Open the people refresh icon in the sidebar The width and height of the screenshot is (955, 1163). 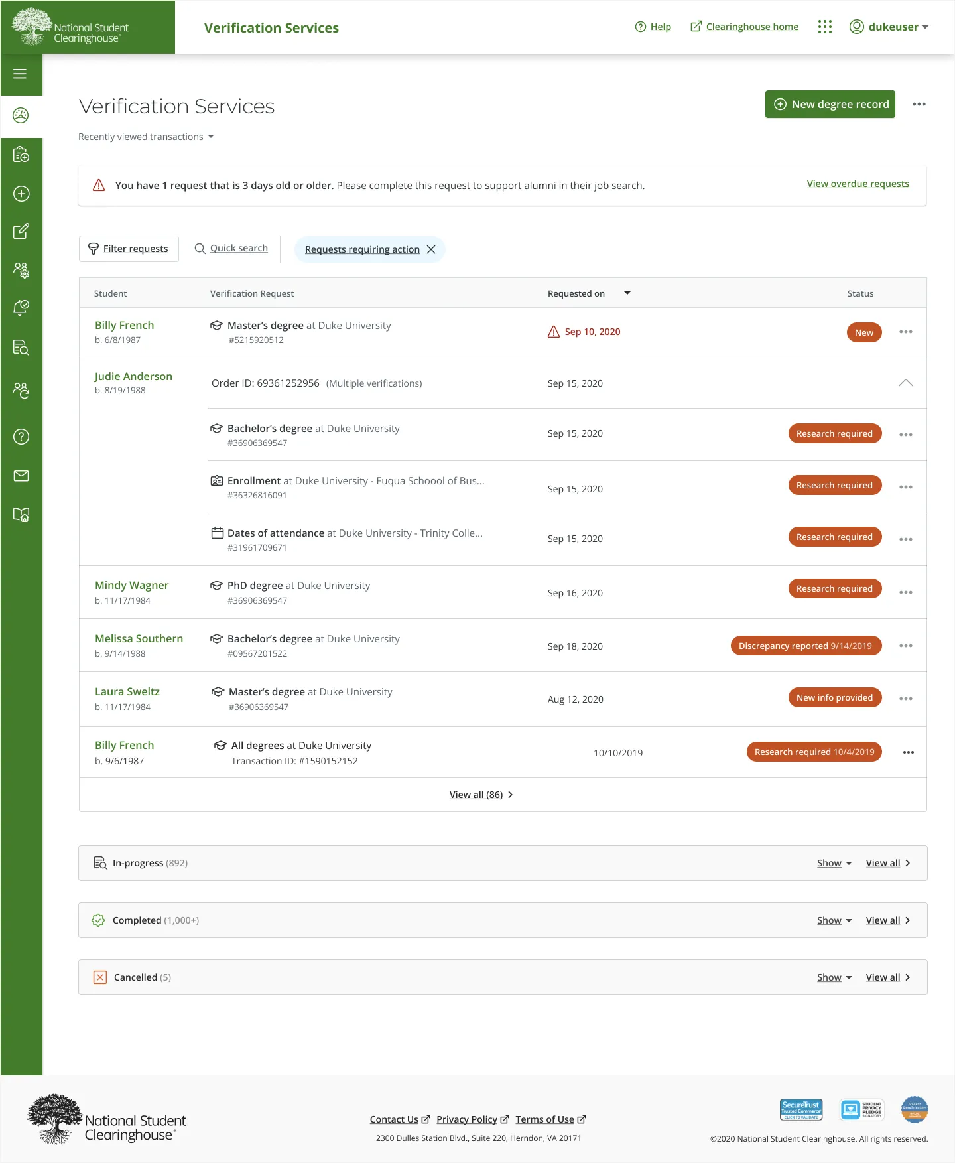[21, 391]
